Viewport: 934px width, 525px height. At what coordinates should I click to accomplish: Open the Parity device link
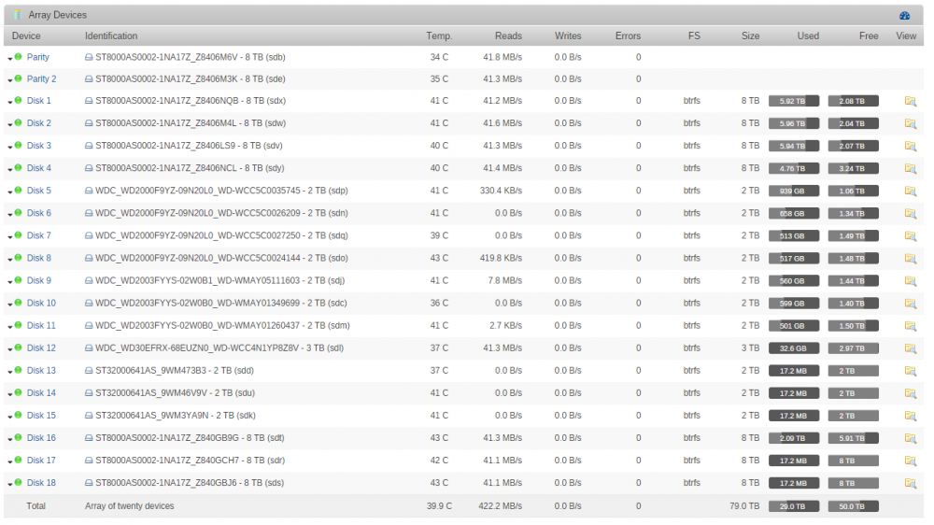click(x=37, y=57)
